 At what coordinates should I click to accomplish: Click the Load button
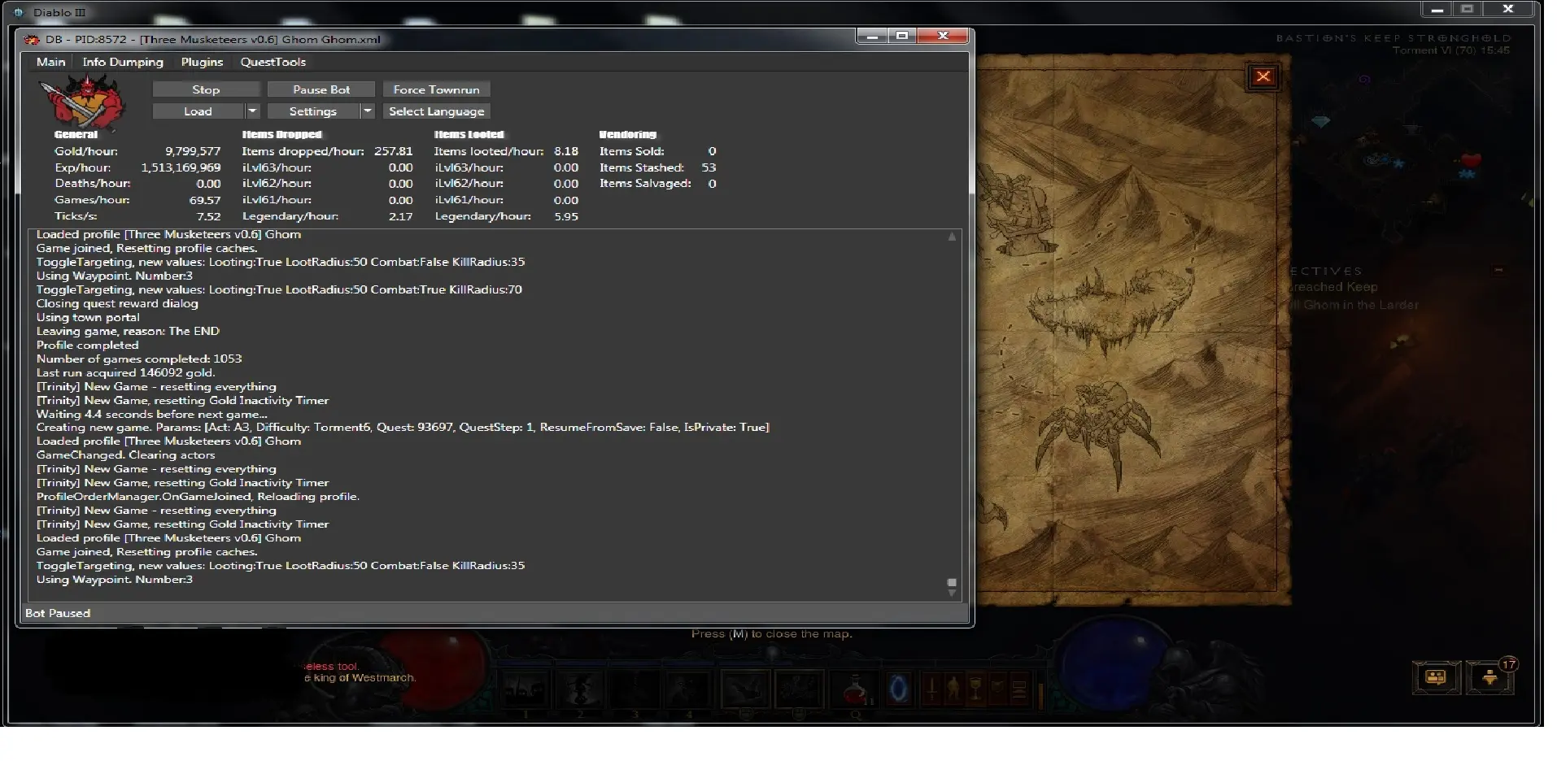click(x=198, y=111)
